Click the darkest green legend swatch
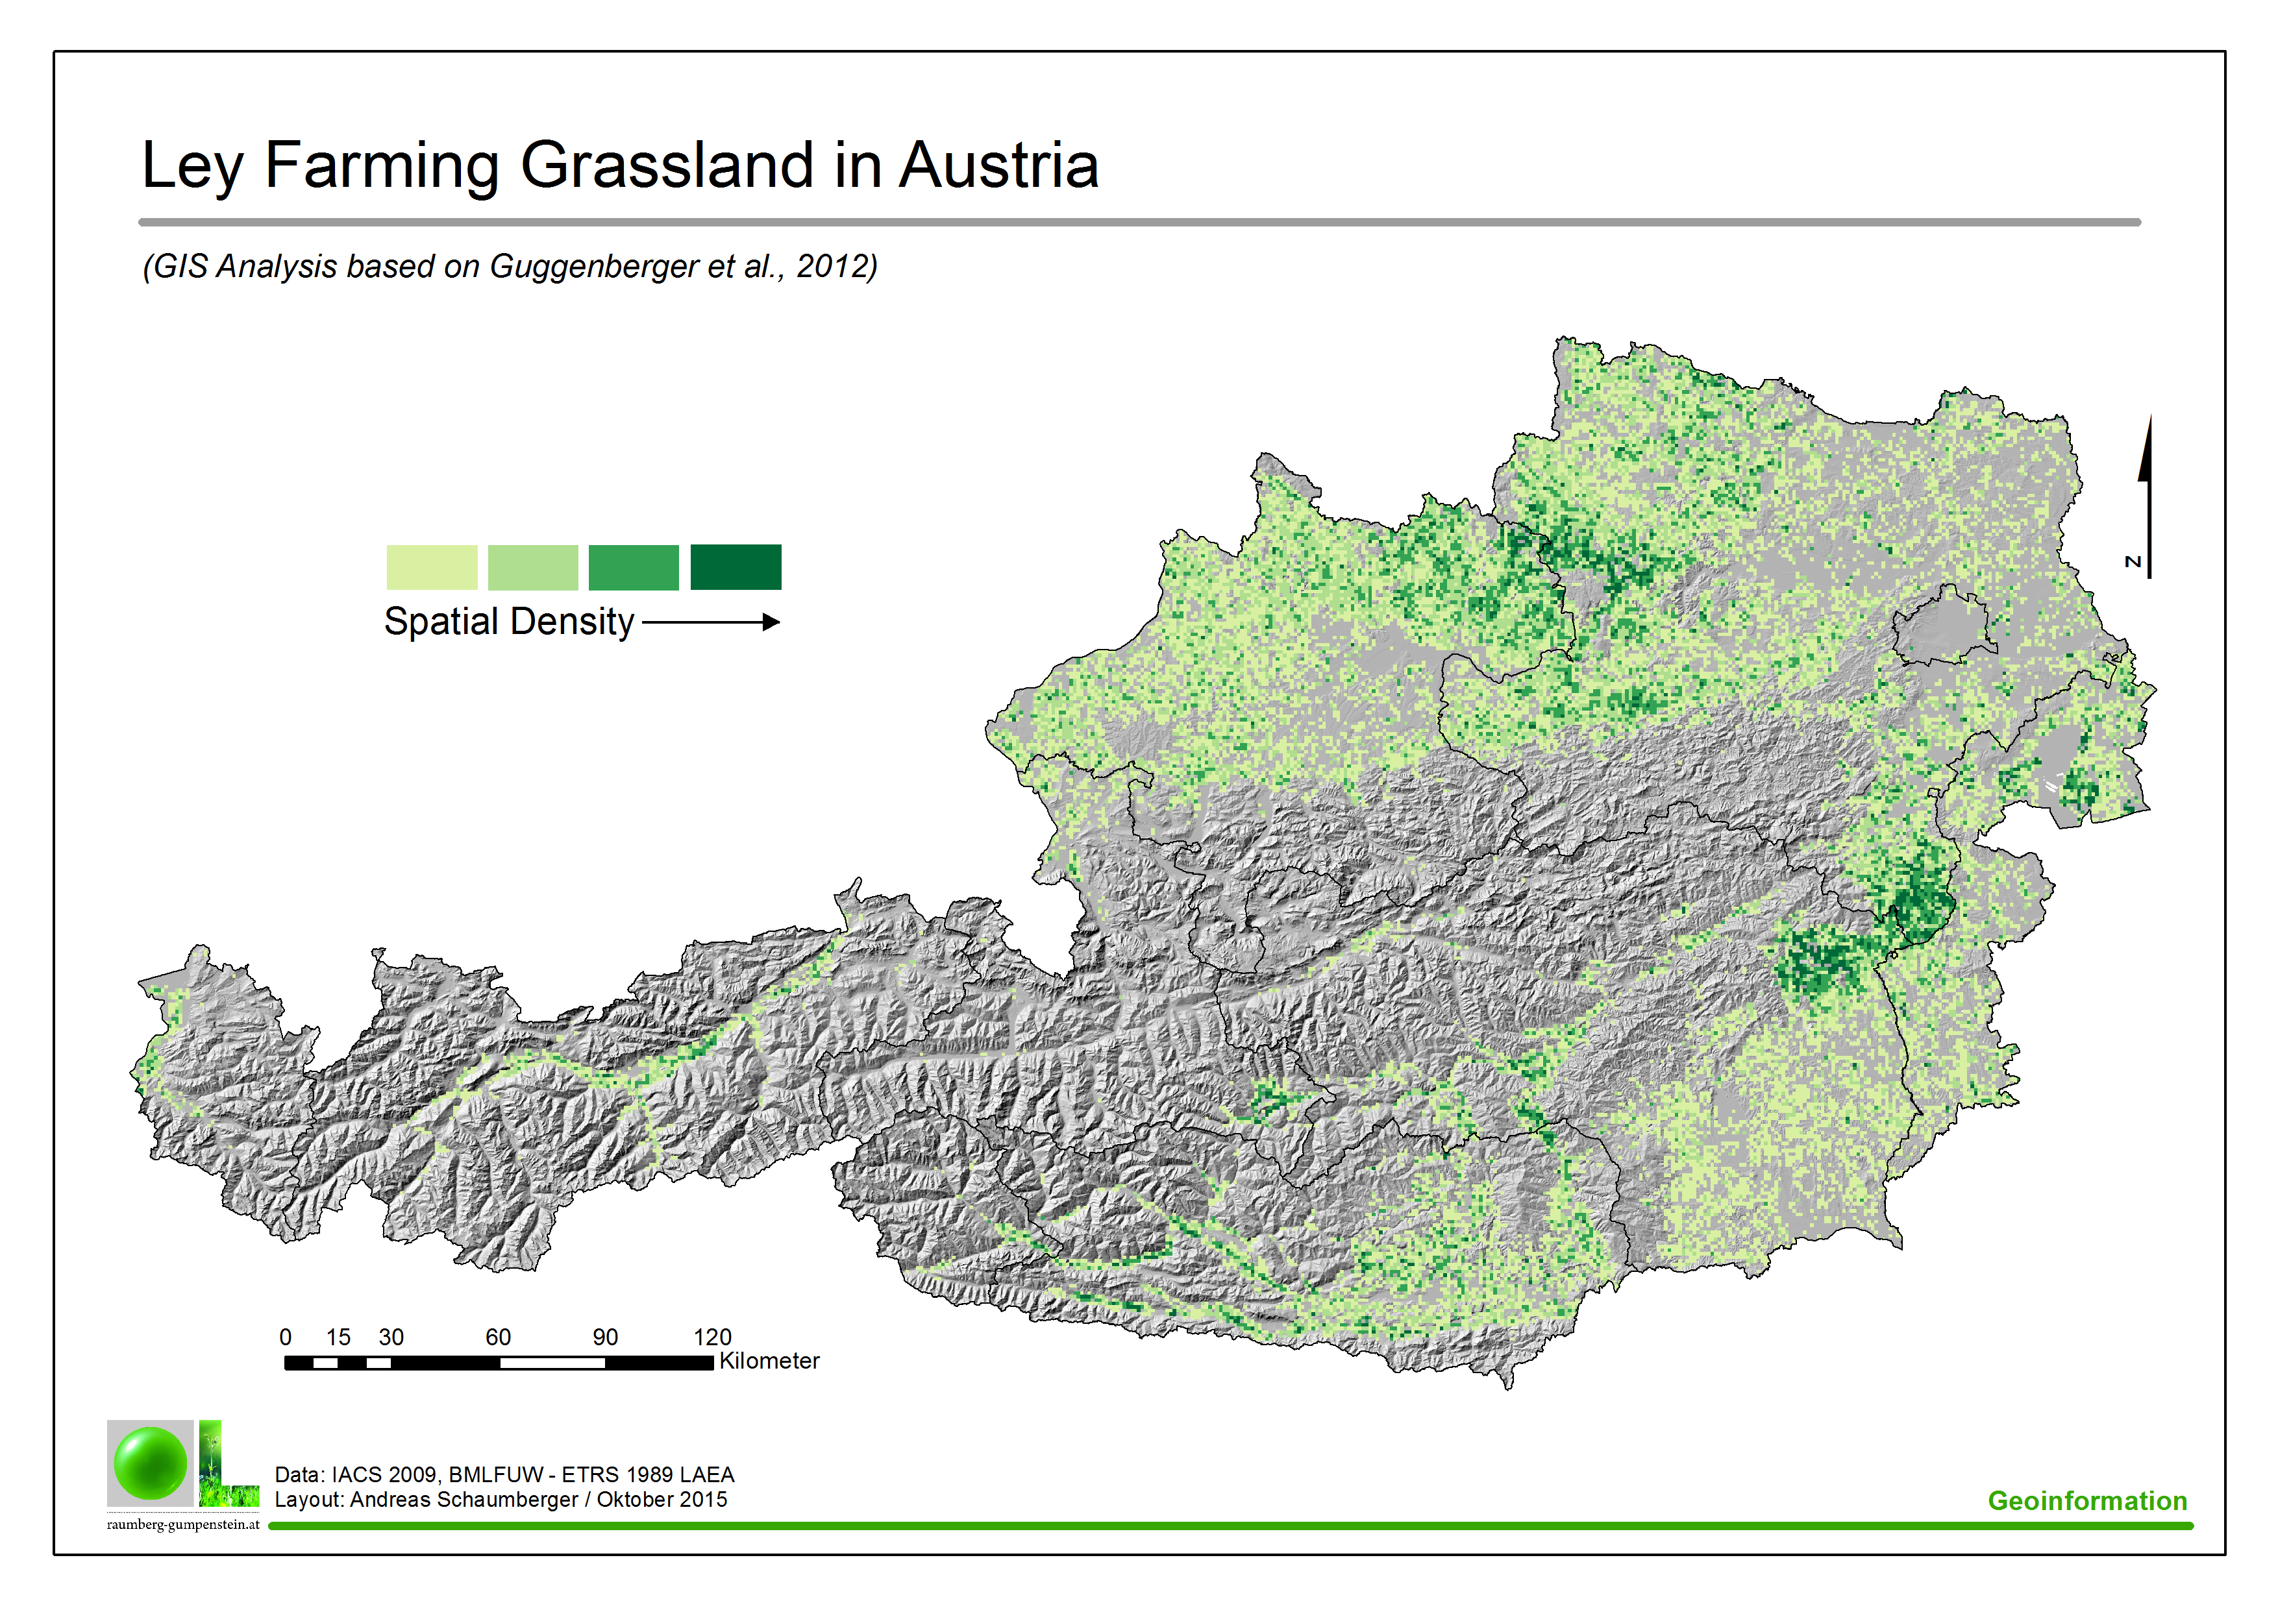The image size is (2278, 1610). [x=736, y=567]
